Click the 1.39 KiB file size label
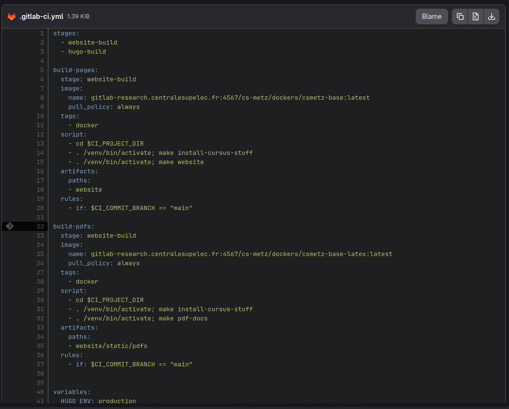The width and height of the screenshot is (509, 409). point(78,16)
